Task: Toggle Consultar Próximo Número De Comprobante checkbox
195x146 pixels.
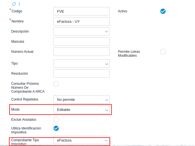Action: pyautogui.click(x=56, y=84)
